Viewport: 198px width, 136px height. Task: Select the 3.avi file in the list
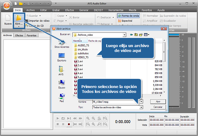point(79,69)
